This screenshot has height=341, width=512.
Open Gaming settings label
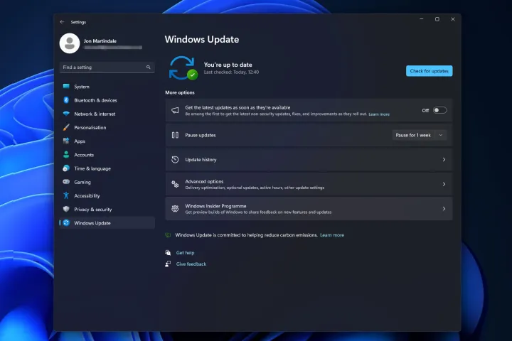point(82,182)
